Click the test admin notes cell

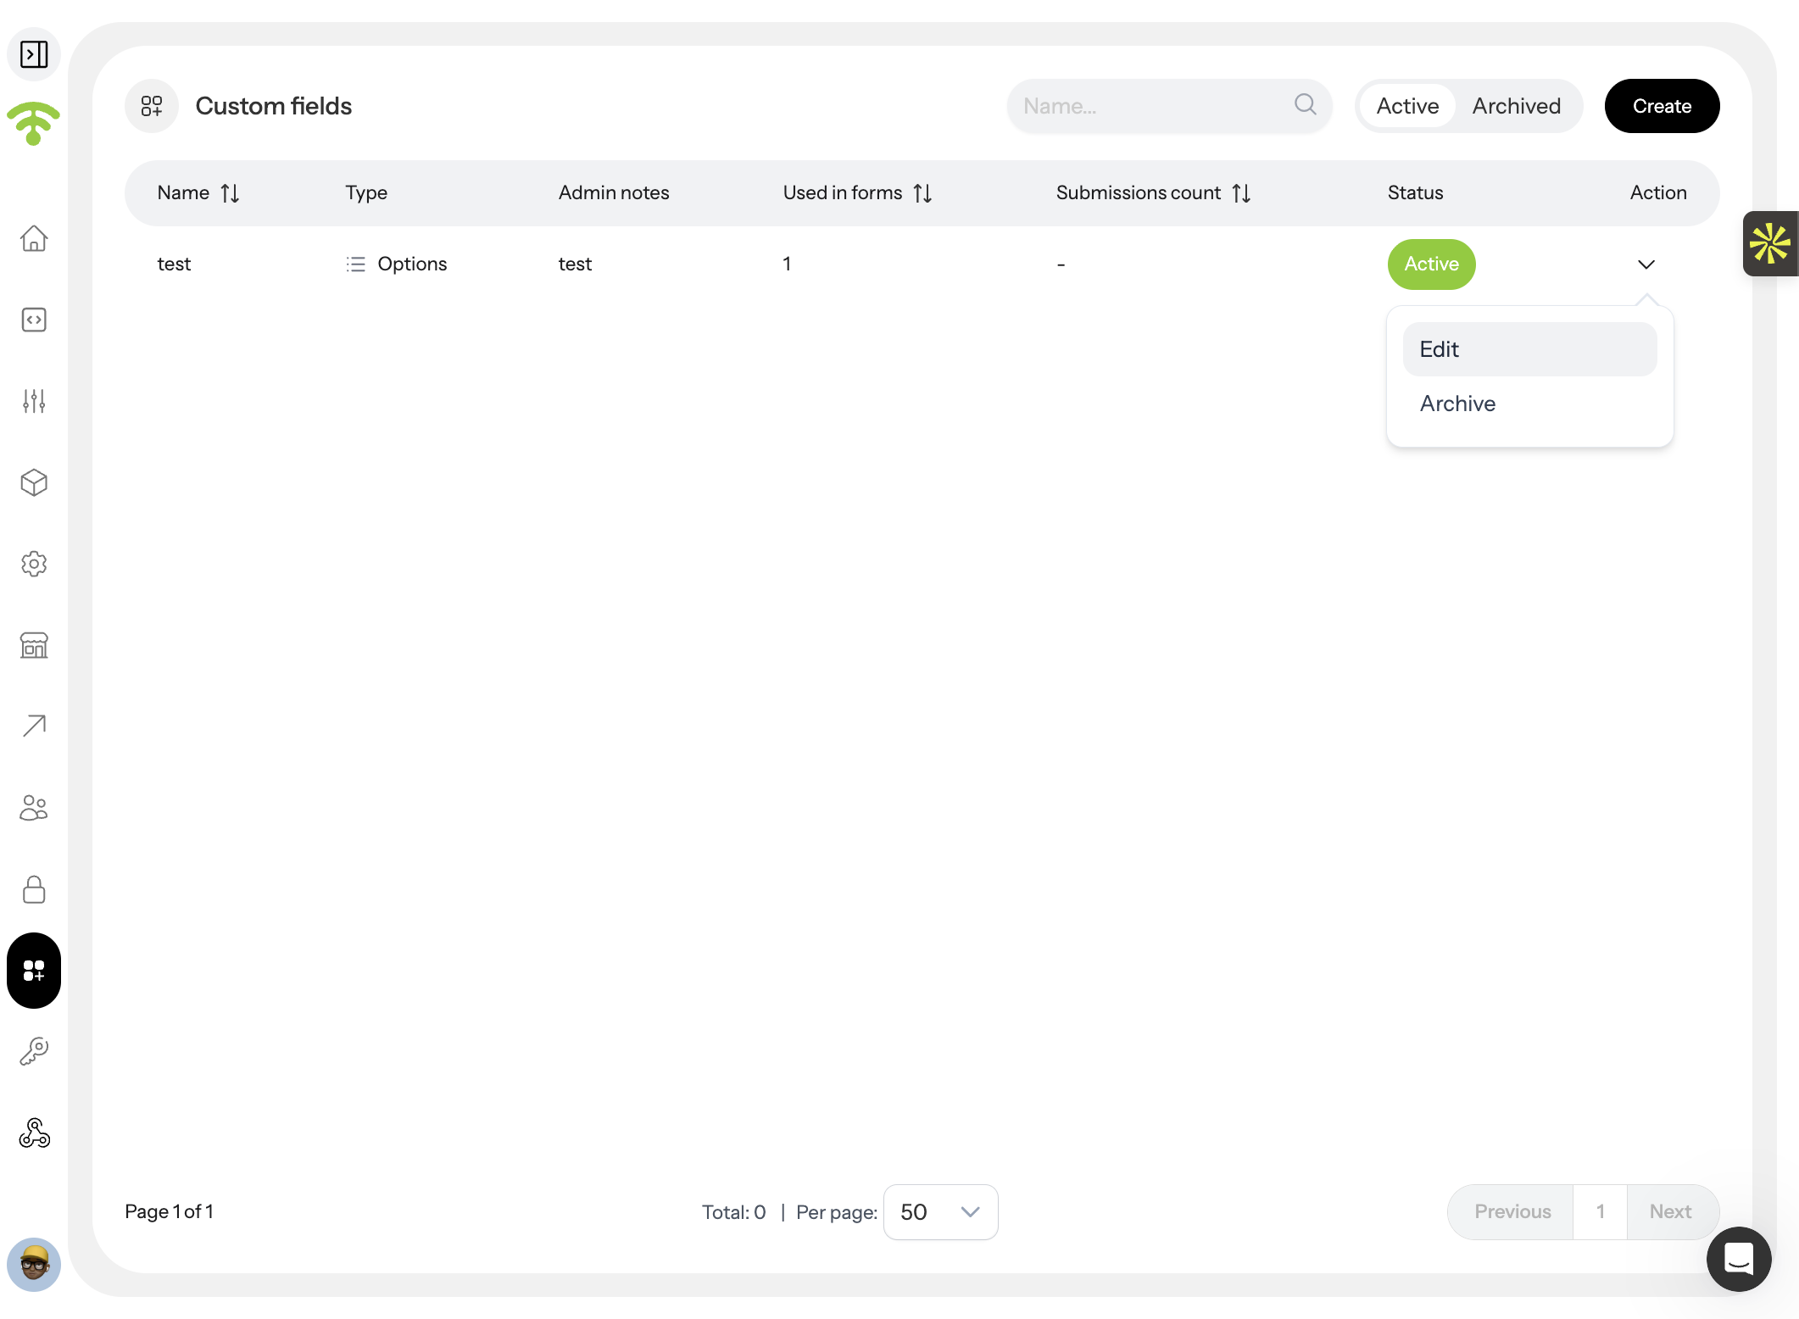(575, 264)
